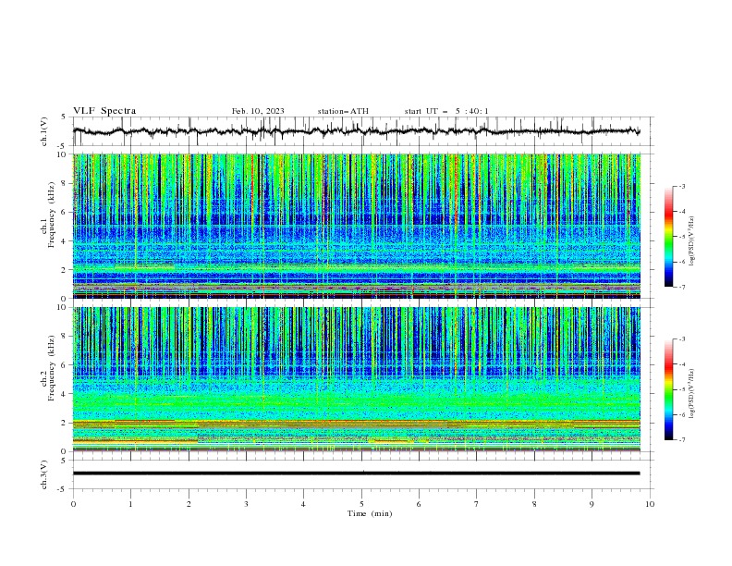Click the date 'Feb. 10, 2023'
The width and height of the screenshot is (732, 566).
click(x=258, y=111)
